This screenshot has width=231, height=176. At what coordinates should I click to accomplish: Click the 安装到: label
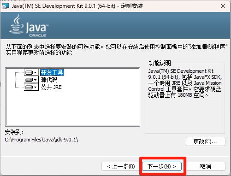click(x=14, y=132)
